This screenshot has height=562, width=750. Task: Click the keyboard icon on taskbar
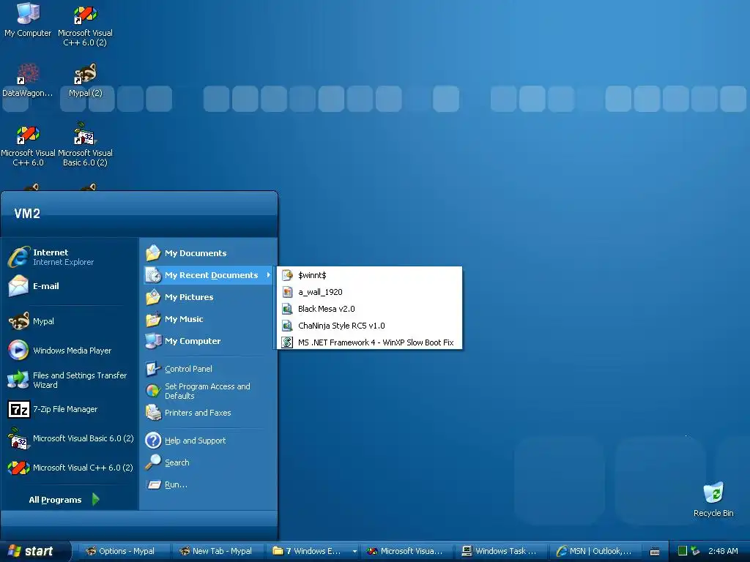pyautogui.click(x=655, y=552)
